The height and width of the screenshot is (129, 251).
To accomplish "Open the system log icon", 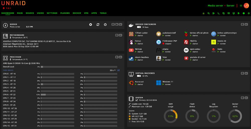I will click(x=238, y=13).
